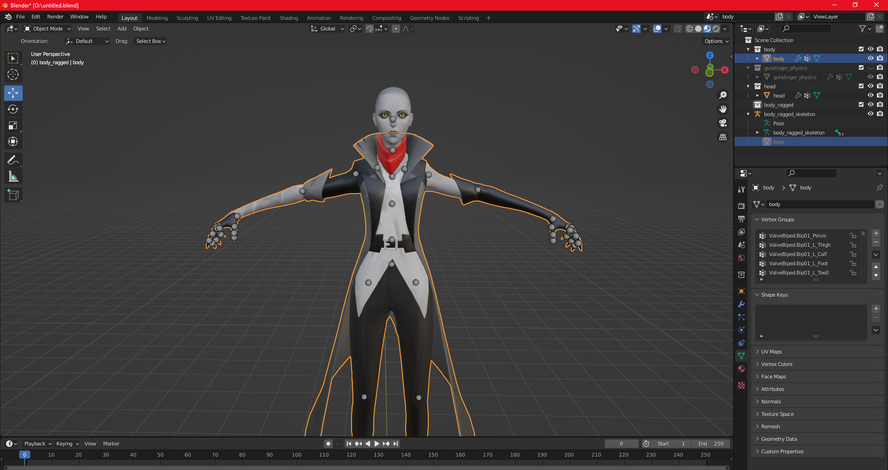Open the Orientation Default dropdown
Screen dimensions: 888x470
point(87,41)
